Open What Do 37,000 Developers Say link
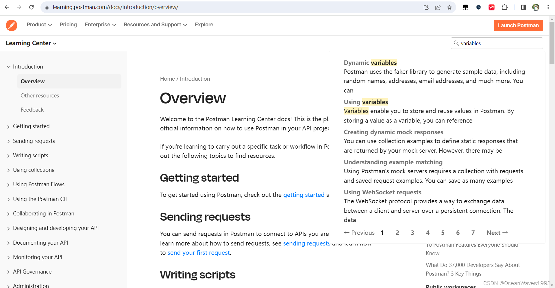The image size is (555, 288). [x=473, y=269]
